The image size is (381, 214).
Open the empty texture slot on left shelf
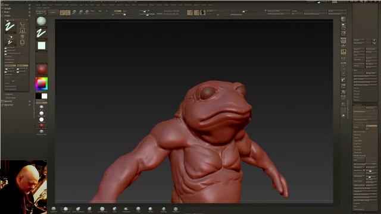(x=41, y=58)
